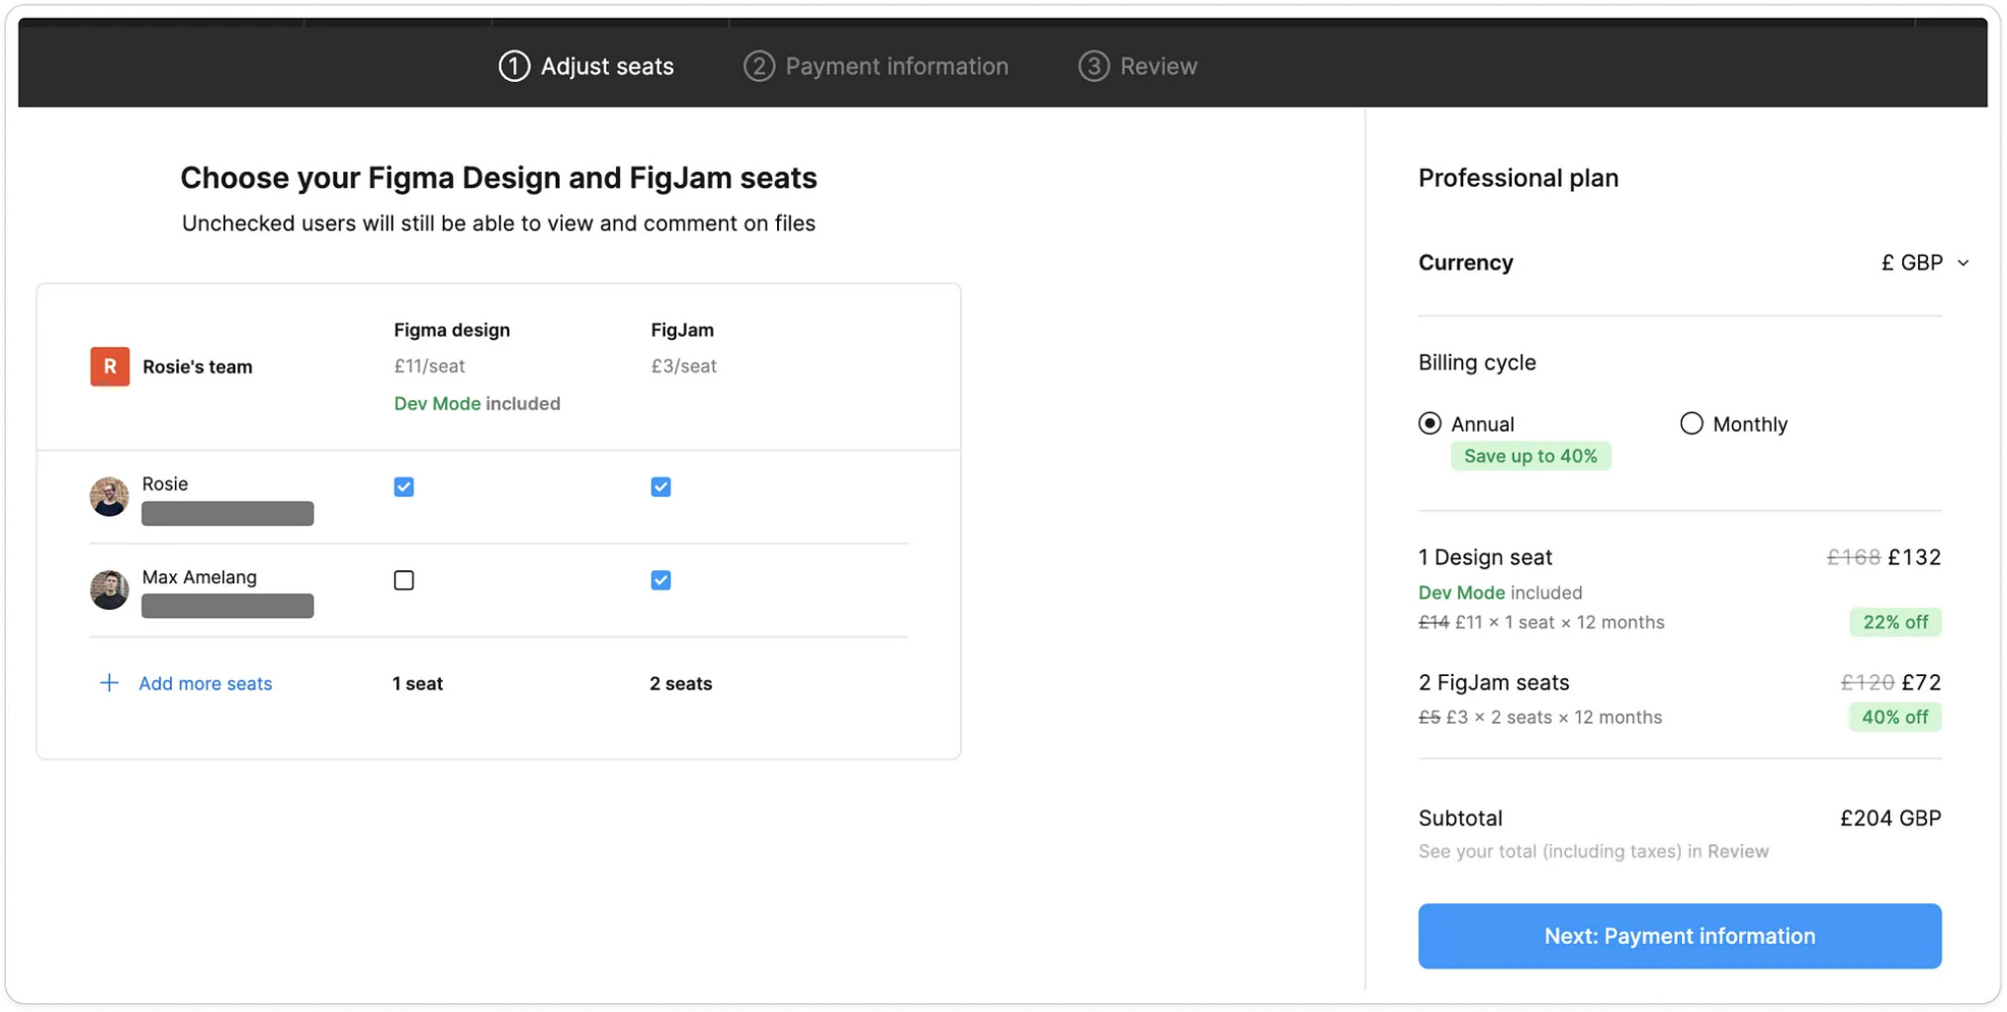Viewport: 2007px width, 1012px height.
Task: Click the £132 design seat price
Action: click(1914, 557)
